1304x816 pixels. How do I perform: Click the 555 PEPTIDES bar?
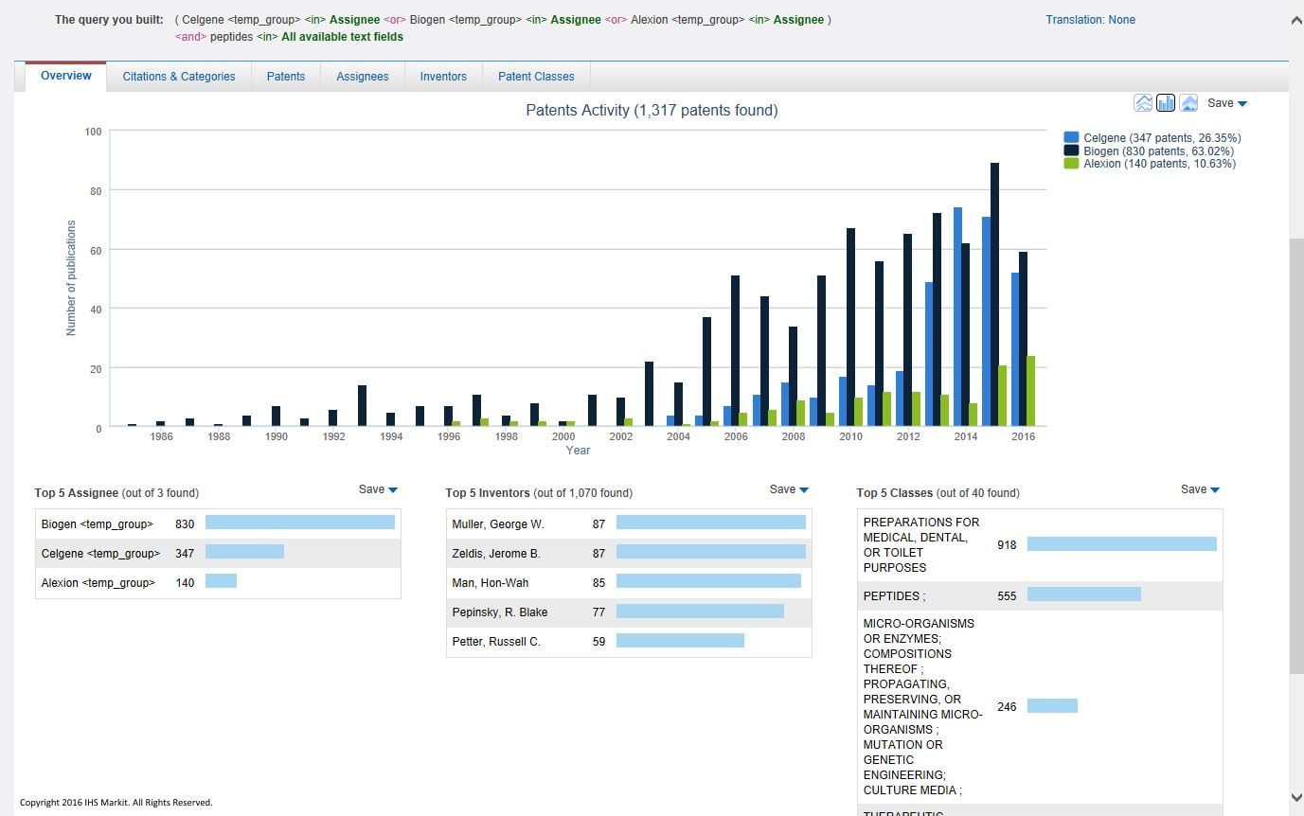click(1084, 594)
